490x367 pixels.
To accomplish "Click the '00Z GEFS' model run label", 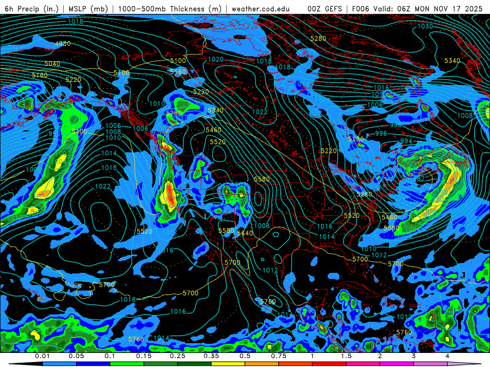I will 325,9.
